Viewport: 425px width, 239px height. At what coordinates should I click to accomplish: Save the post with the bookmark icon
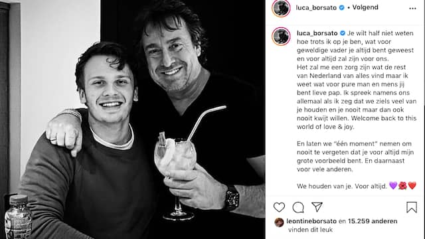tap(412, 207)
